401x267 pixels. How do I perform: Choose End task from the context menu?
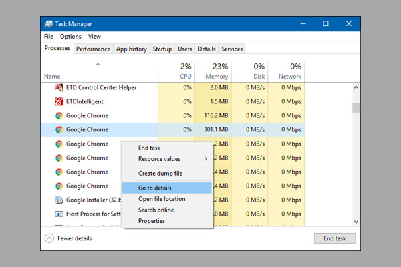149,148
